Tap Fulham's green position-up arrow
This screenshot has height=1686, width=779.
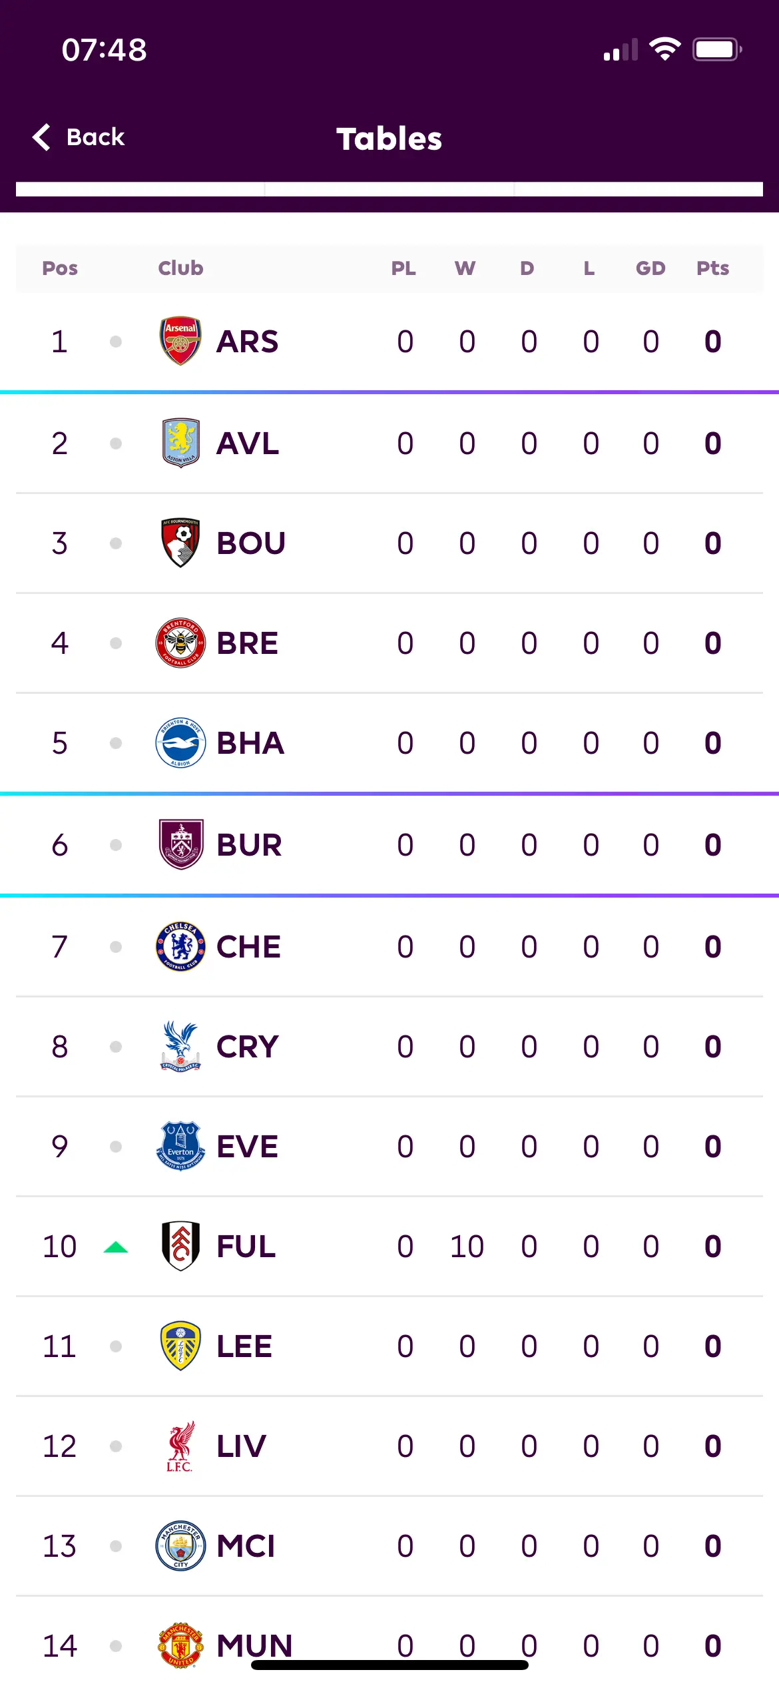[x=116, y=1247]
